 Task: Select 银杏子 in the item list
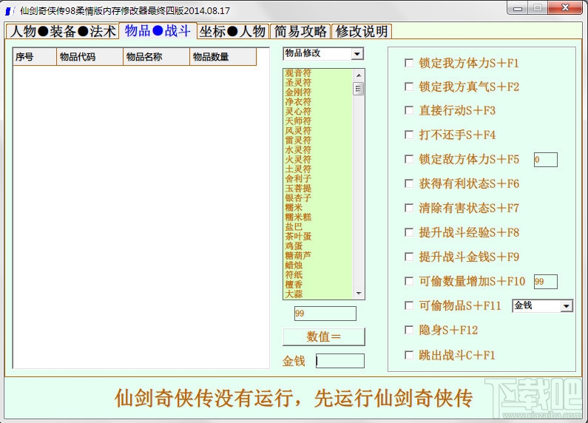pos(298,197)
